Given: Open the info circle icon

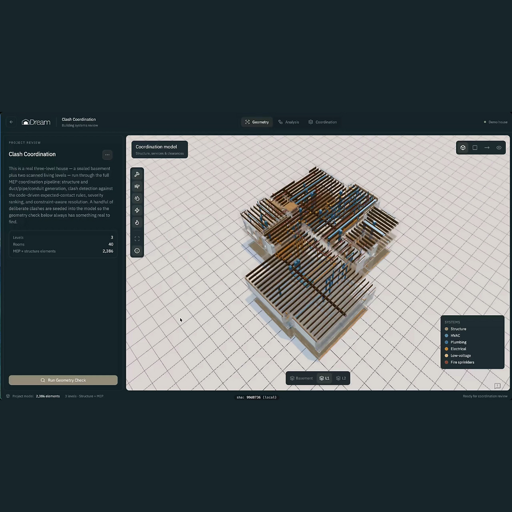Looking at the screenshot, I should (137, 251).
